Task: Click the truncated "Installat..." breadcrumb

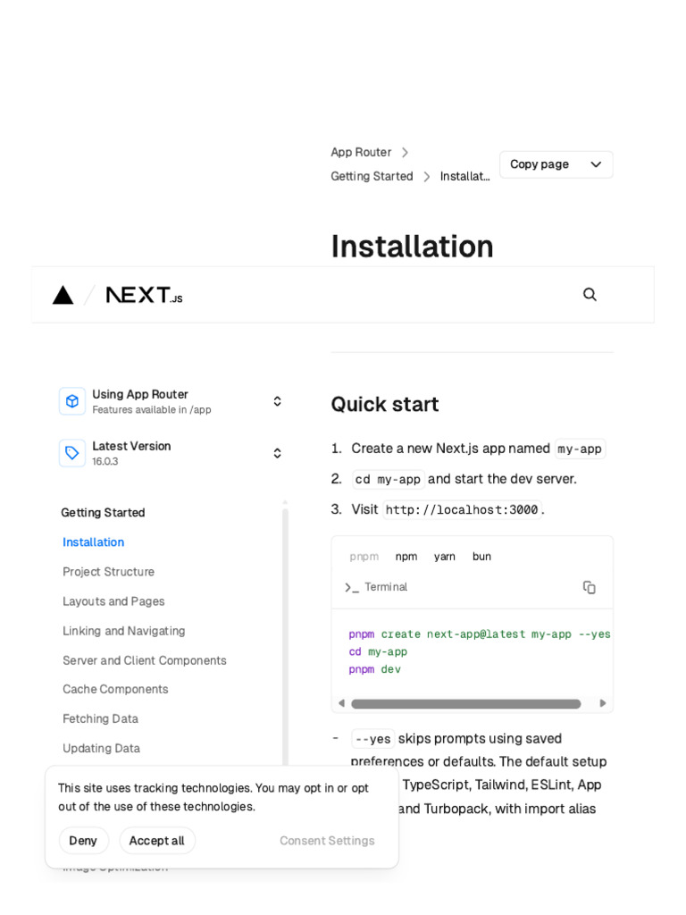Action: (x=464, y=176)
